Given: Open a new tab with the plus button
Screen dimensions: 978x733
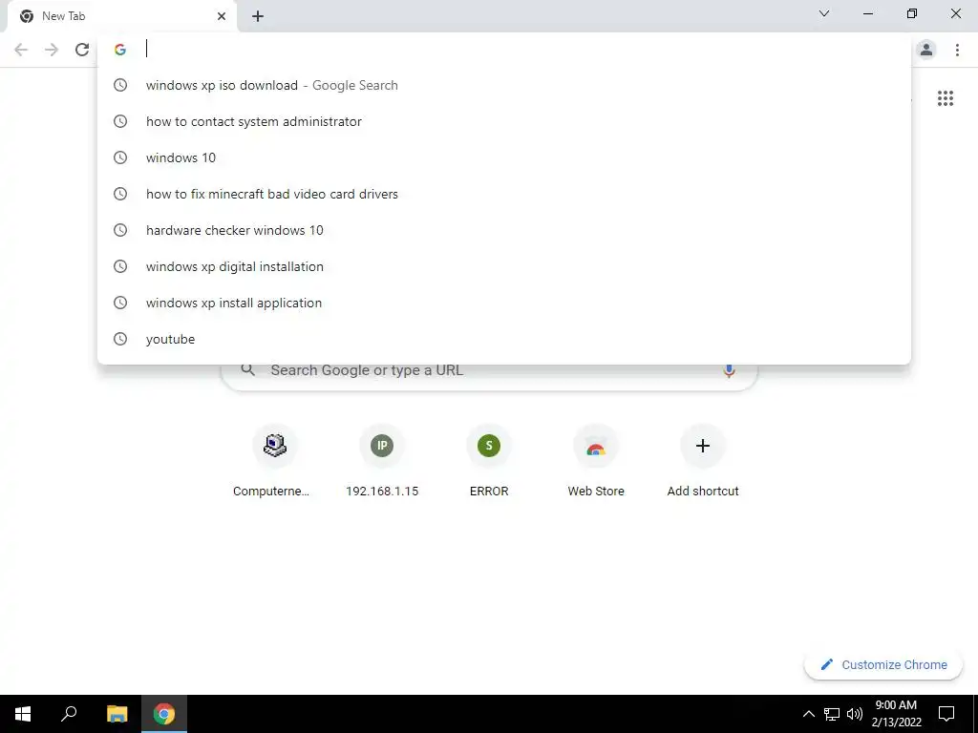Looking at the screenshot, I should 258,16.
